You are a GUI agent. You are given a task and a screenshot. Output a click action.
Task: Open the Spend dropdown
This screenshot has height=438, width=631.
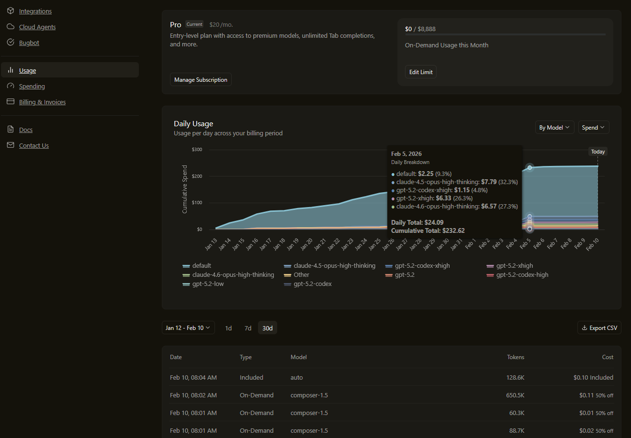point(593,128)
